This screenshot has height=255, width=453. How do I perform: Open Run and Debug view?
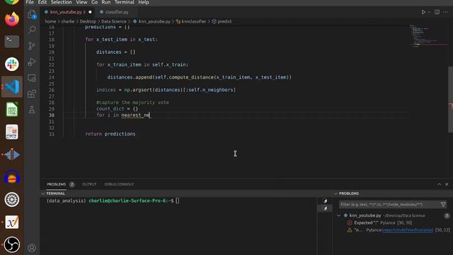[x=32, y=62]
